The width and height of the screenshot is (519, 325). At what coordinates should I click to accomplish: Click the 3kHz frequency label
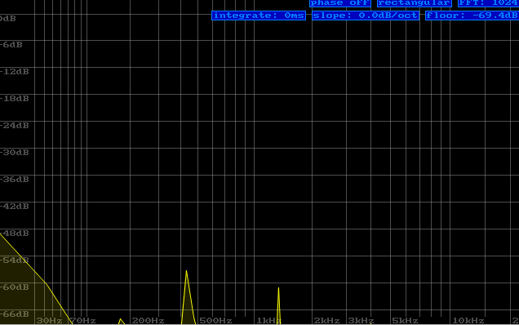pyautogui.click(x=362, y=321)
